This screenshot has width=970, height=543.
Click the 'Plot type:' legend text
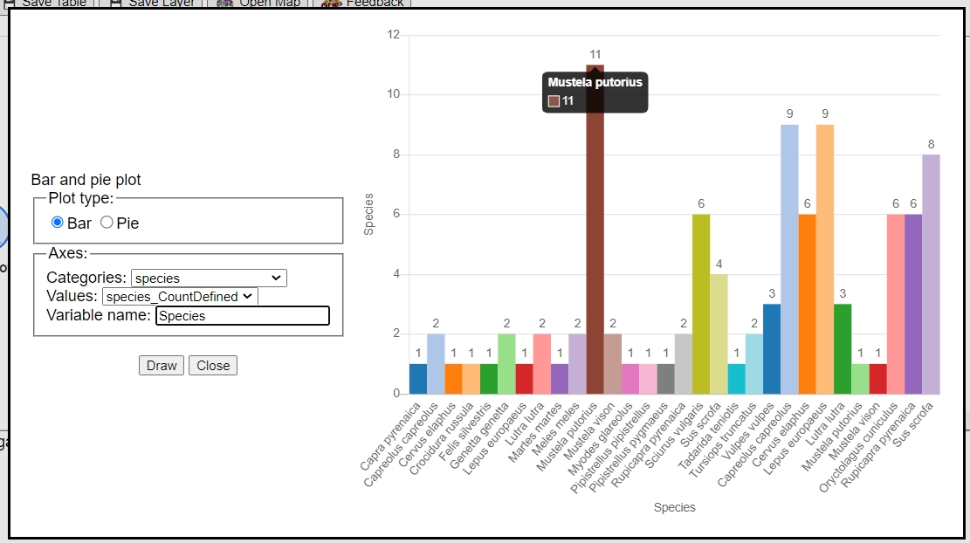[81, 198]
